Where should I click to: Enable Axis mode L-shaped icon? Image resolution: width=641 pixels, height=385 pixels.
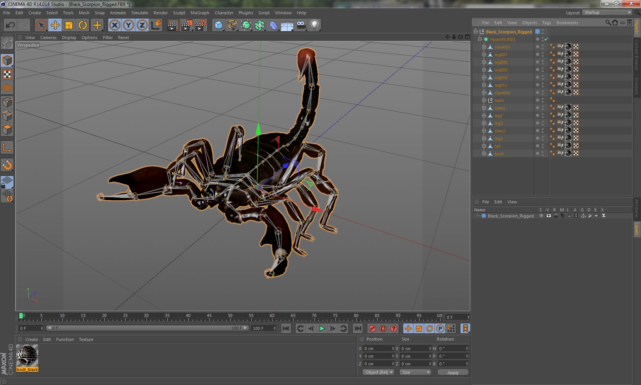click(x=7, y=148)
